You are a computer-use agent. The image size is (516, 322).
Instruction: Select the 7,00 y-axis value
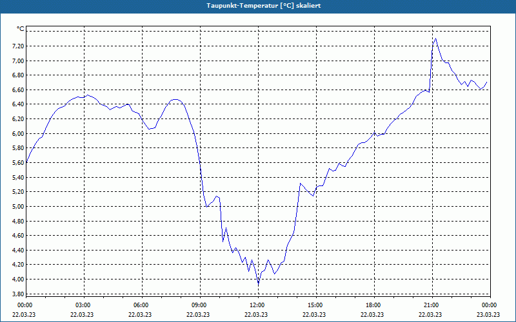point(18,61)
